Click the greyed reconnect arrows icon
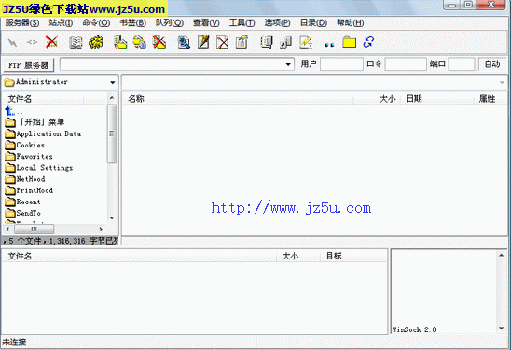511x350 pixels. tap(32, 42)
